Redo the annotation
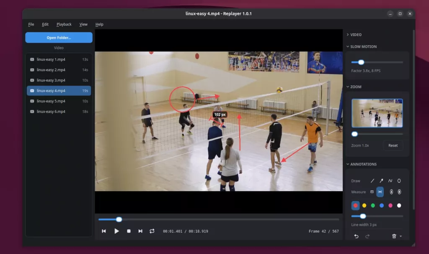The height and width of the screenshot is (254, 429). coord(367,236)
